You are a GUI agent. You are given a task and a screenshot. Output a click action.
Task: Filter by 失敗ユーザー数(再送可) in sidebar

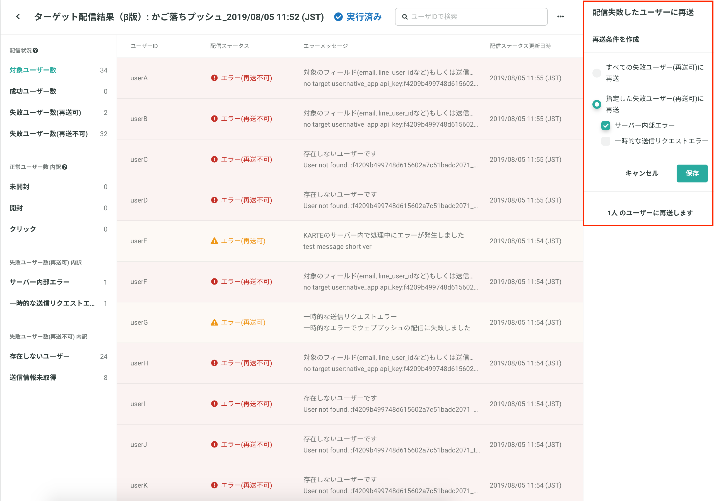click(x=59, y=113)
